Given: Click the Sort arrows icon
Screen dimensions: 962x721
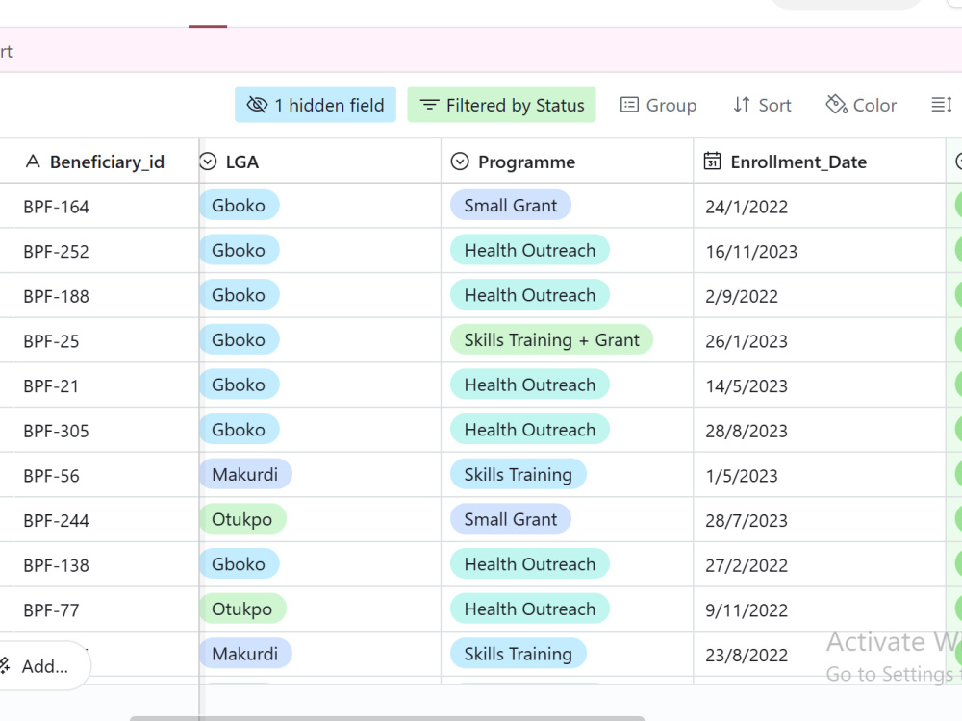Looking at the screenshot, I should coord(741,105).
